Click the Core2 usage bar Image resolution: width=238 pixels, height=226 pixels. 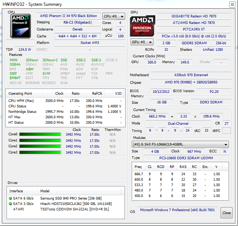[x=40, y=146]
